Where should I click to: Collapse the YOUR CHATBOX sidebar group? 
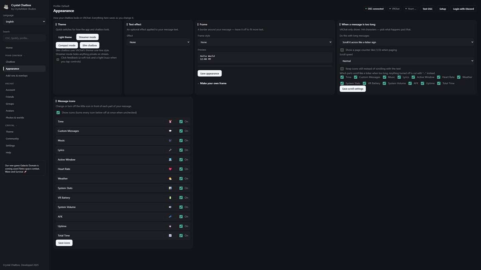tap(15, 55)
